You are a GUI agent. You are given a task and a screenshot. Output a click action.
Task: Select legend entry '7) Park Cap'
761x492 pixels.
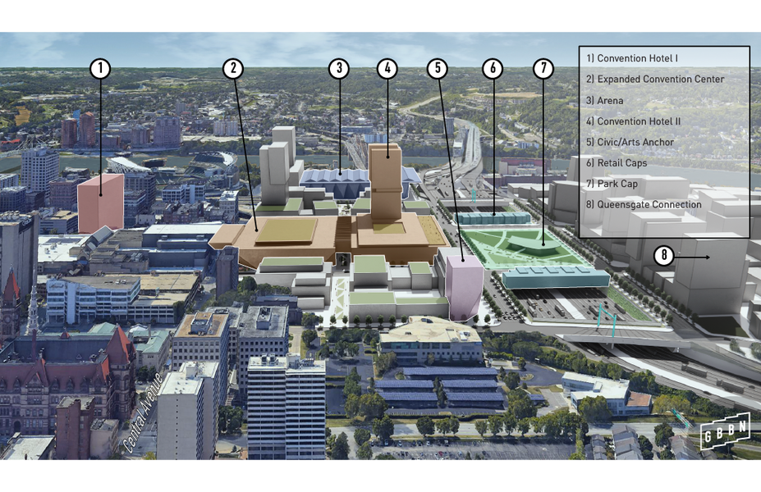click(612, 184)
